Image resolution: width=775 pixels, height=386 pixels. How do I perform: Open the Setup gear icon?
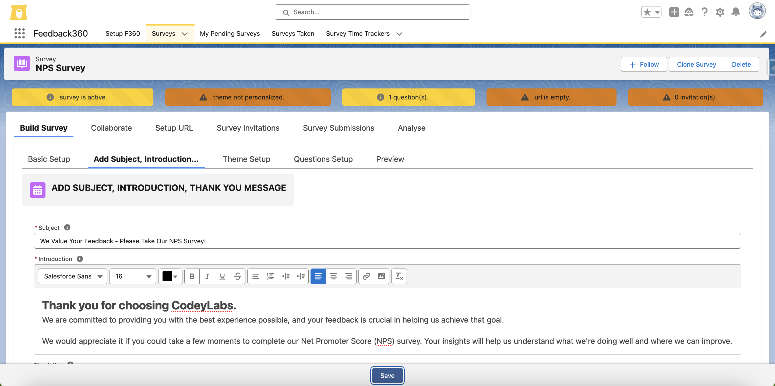pos(720,12)
